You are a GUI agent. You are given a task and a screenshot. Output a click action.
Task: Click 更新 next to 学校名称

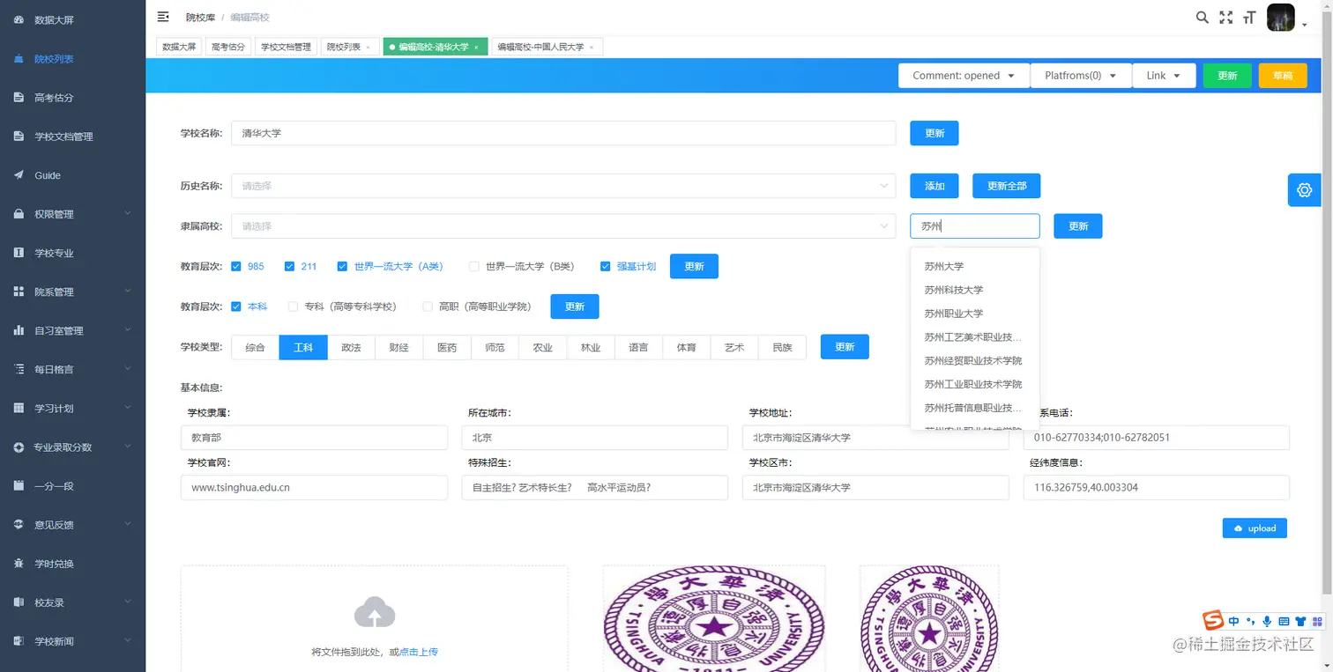[x=935, y=133]
